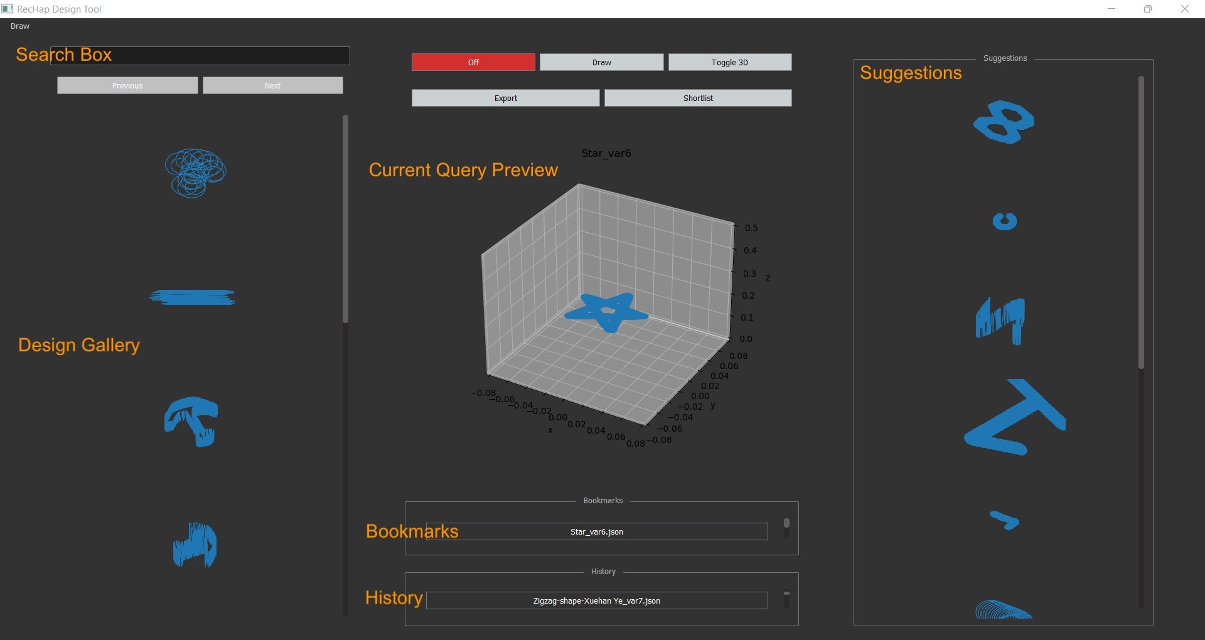Image resolution: width=1205 pixels, height=640 pixels.
Task: Select the scribbled circles design in gallery
Action: 195,173
